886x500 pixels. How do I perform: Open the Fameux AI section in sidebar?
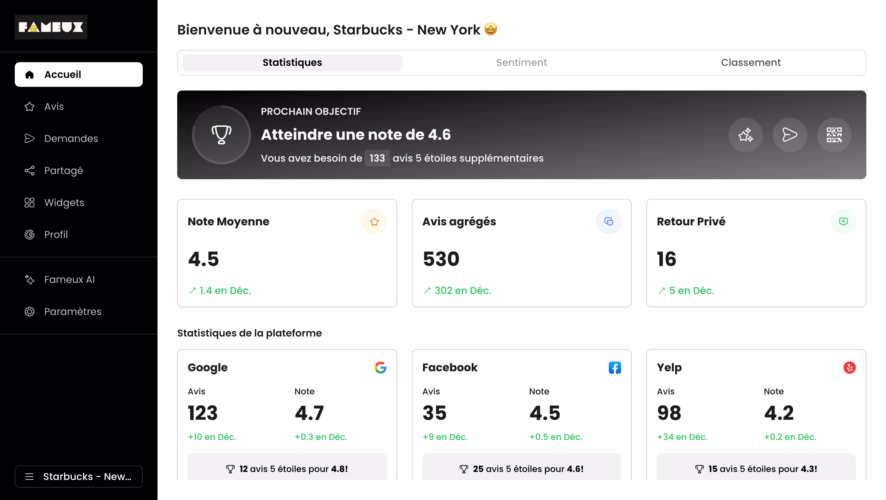(69, 280)
